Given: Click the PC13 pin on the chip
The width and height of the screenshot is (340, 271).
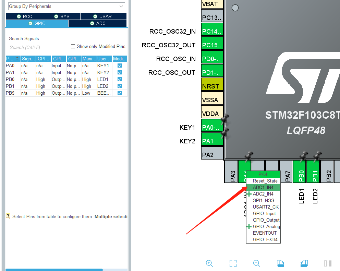Looking at the screenshot, I should (212, 16).
